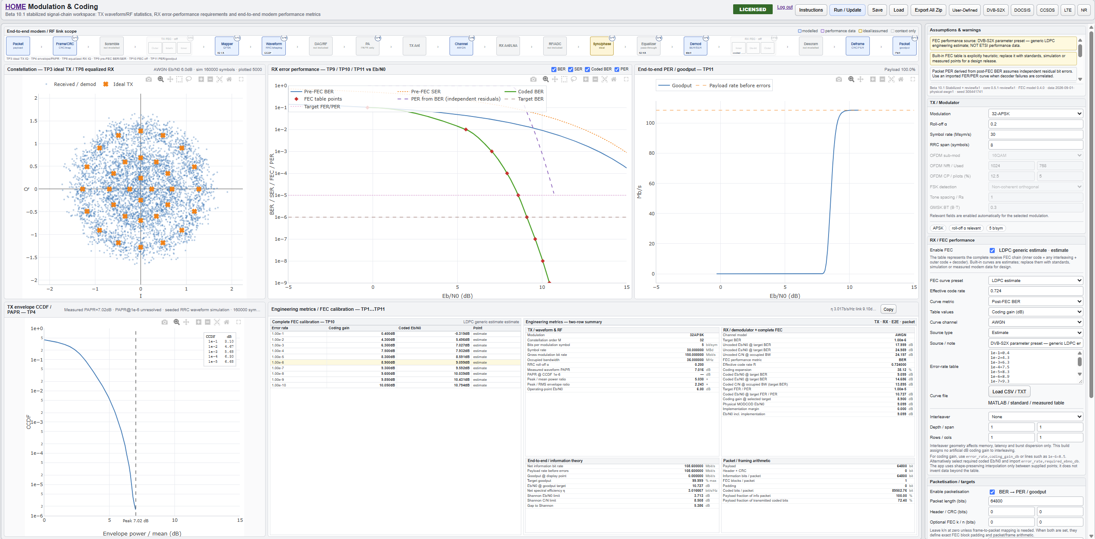1095x539 pixels.
Task: Select zoom tool in RX error performance plot
Action: tap(545, 79)
